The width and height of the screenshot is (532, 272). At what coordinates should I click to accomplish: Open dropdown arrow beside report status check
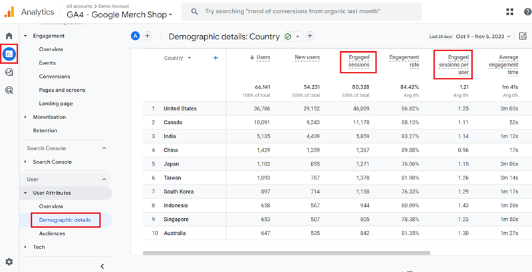[298, 37]
